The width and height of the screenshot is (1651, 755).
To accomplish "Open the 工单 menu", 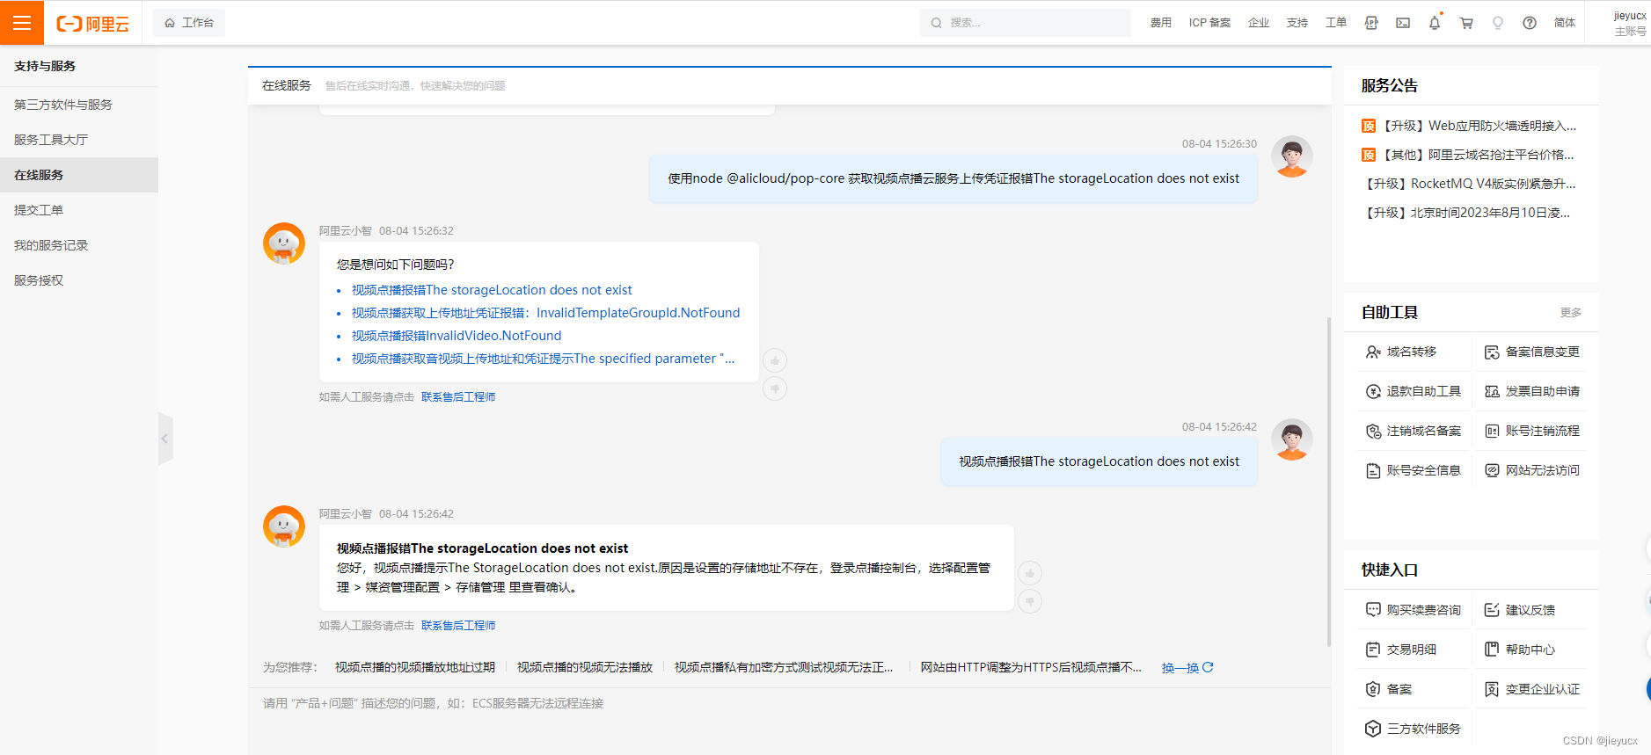I will click(x=1336, y=23).
